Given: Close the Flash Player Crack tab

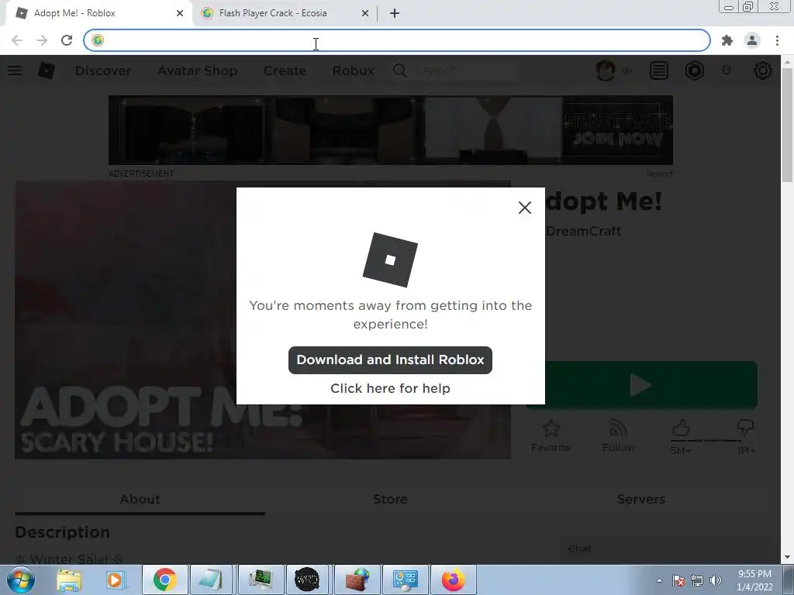Looking at the screenshot, I should 365,13.
